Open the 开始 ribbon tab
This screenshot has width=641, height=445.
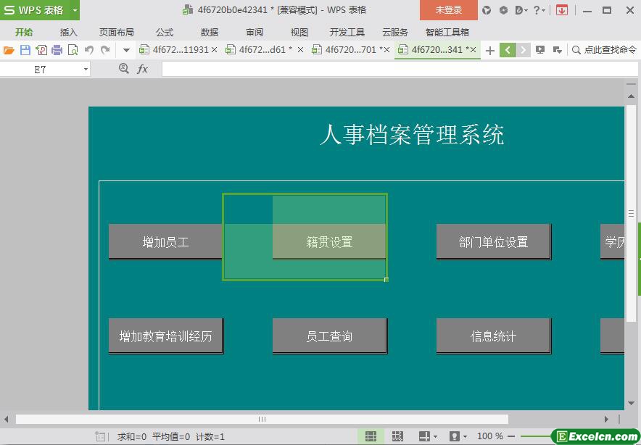coord(24,33)
